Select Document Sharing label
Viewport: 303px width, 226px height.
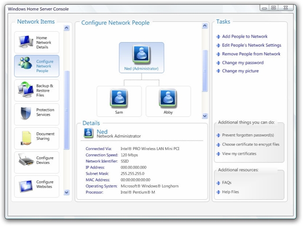click(x=45, y=136)
